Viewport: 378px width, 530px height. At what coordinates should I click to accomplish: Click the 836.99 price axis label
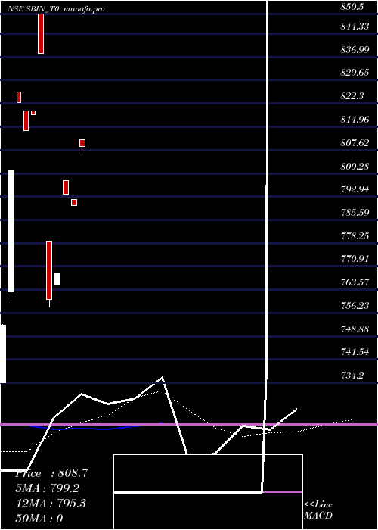click(355, 50)
